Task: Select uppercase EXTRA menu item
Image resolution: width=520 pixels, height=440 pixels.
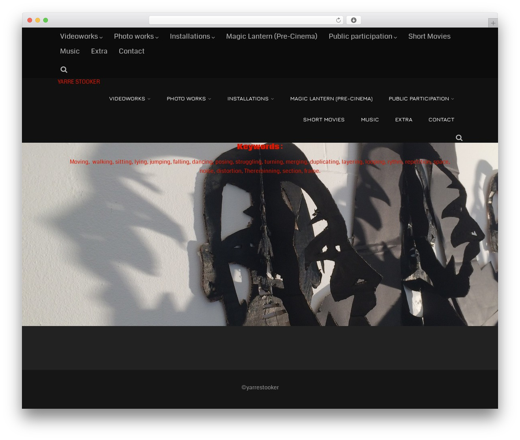Action: coord(404,120)
